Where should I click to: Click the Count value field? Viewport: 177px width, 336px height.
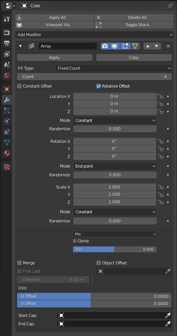[94, 77]
